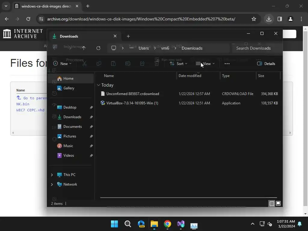Open the New item dropdown
The width and height of the screenshot is (308, 231).
coord(62,63)
